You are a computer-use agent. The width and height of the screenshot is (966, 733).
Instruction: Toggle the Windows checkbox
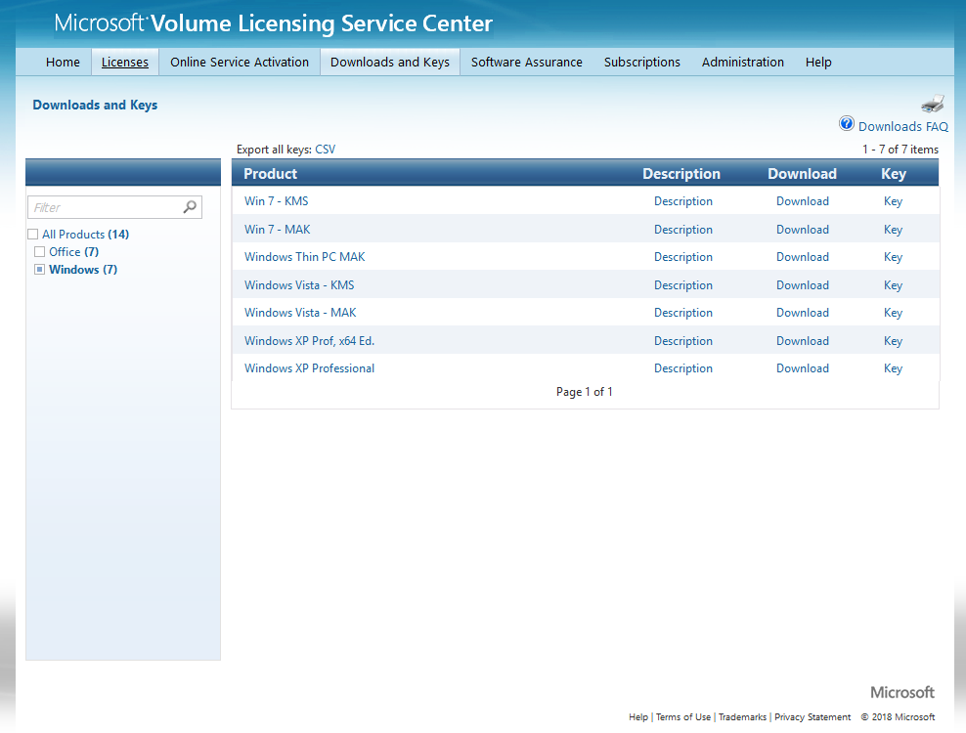click(39, 269)
